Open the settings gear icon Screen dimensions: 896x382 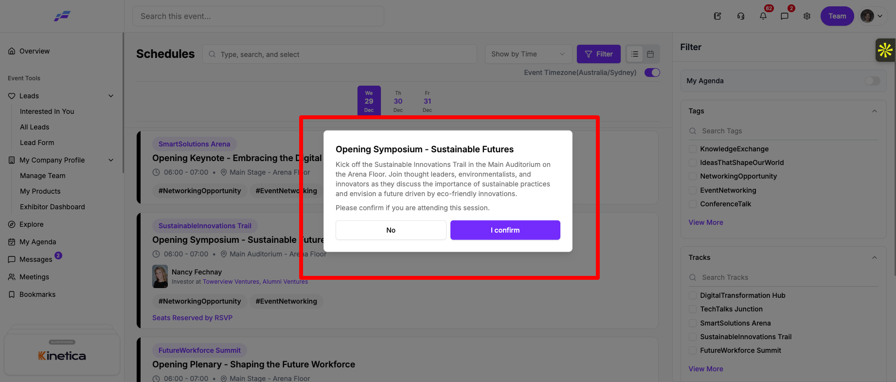[x=807, y=16]
